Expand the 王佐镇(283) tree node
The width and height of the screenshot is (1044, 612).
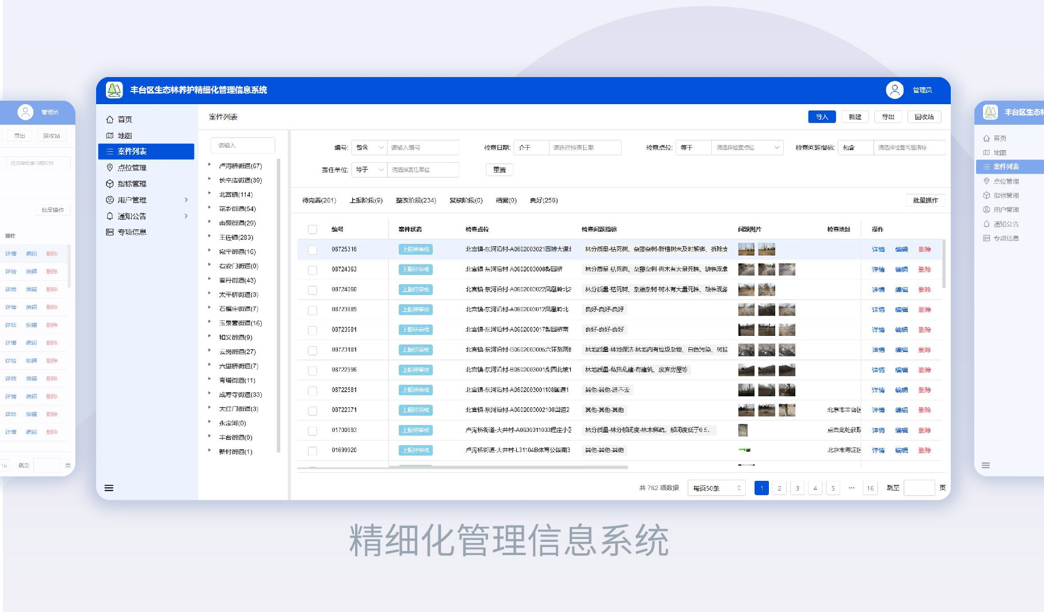pos(209,236)
